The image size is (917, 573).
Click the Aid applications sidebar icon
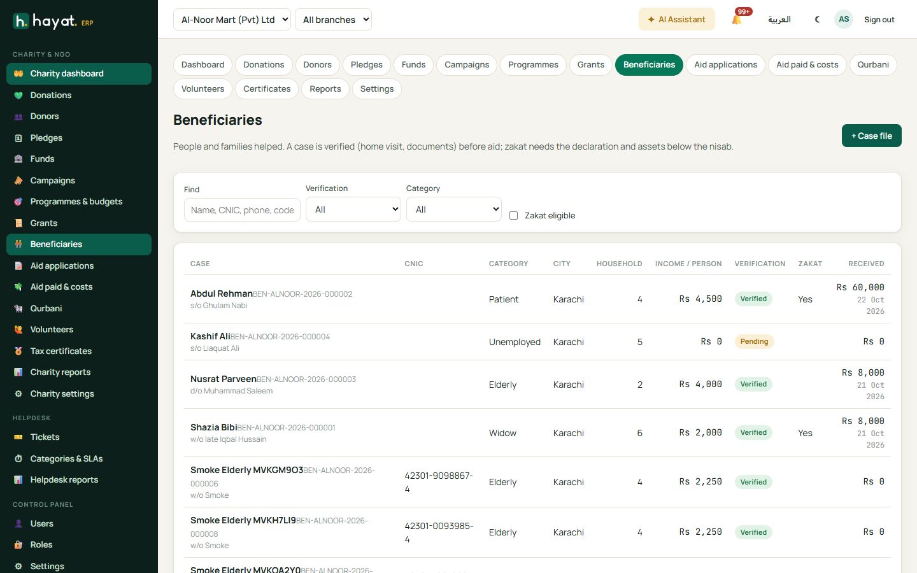click(18, 266)
